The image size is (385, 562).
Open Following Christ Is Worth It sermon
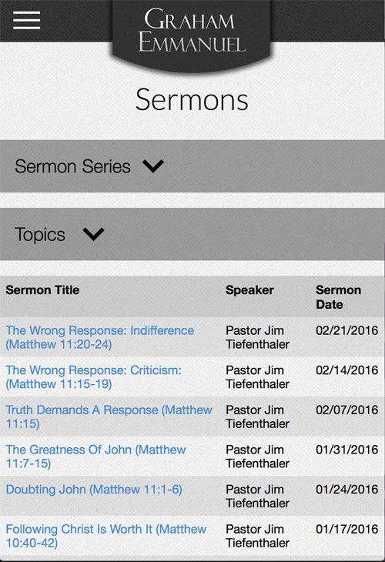click(106, 536)
